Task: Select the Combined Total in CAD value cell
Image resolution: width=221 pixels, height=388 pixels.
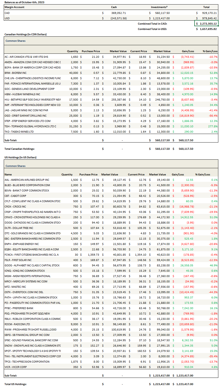Action: click(x=206, y=24)
